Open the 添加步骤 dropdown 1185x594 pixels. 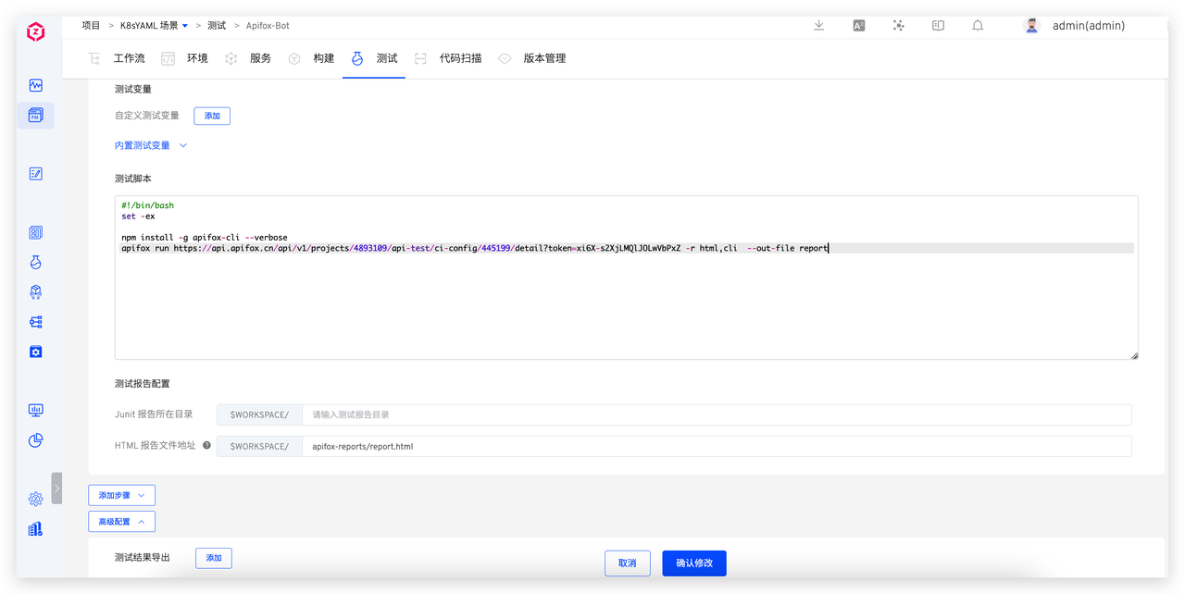click(x=121, y=496)
